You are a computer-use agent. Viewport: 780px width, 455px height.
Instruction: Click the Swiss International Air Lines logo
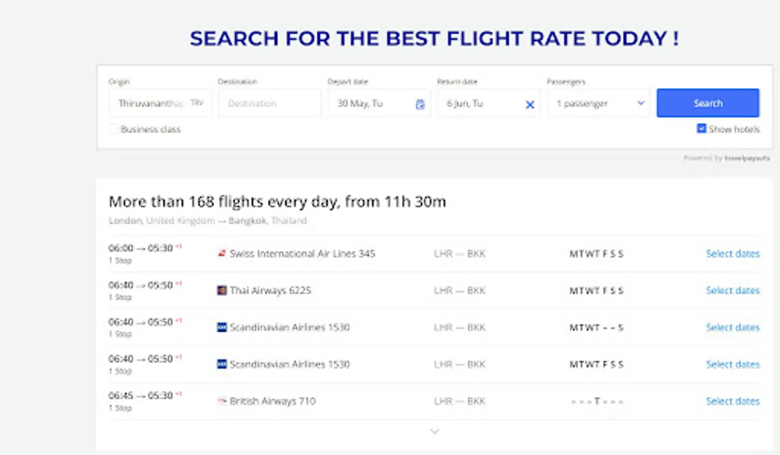pyautogui.click(x=222, y=253)
